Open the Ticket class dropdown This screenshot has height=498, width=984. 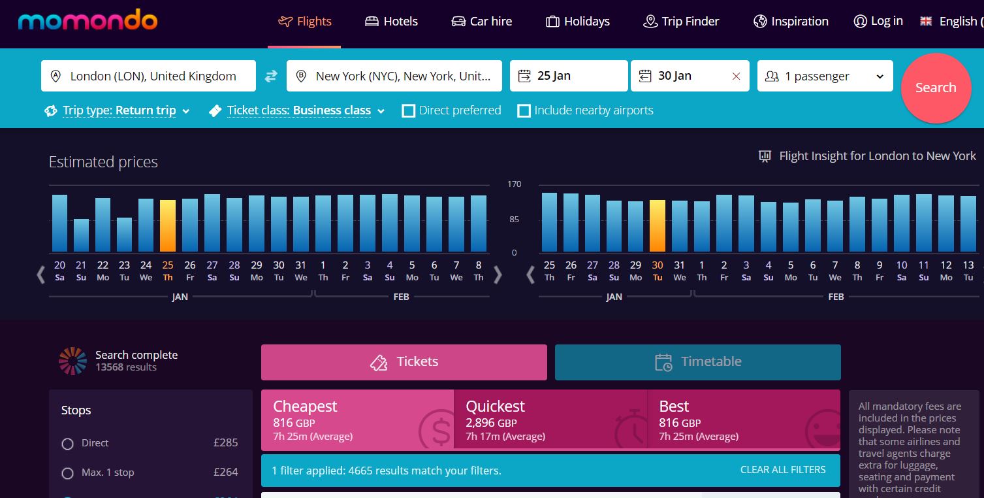click(x=298, y=111)
